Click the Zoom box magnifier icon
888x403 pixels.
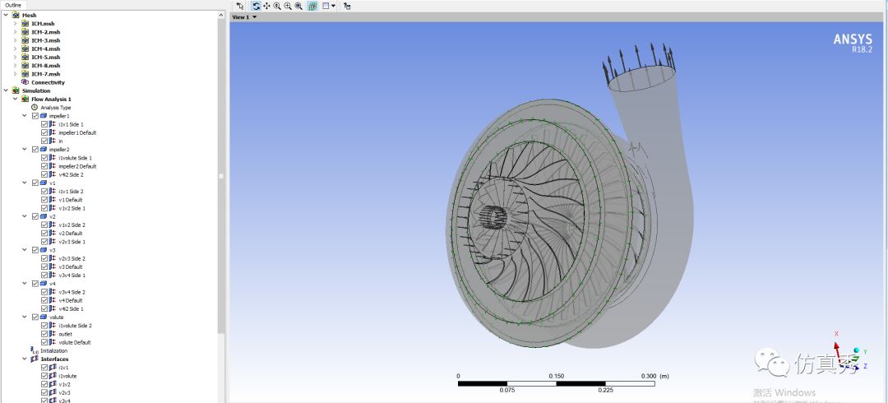(288, 6)
